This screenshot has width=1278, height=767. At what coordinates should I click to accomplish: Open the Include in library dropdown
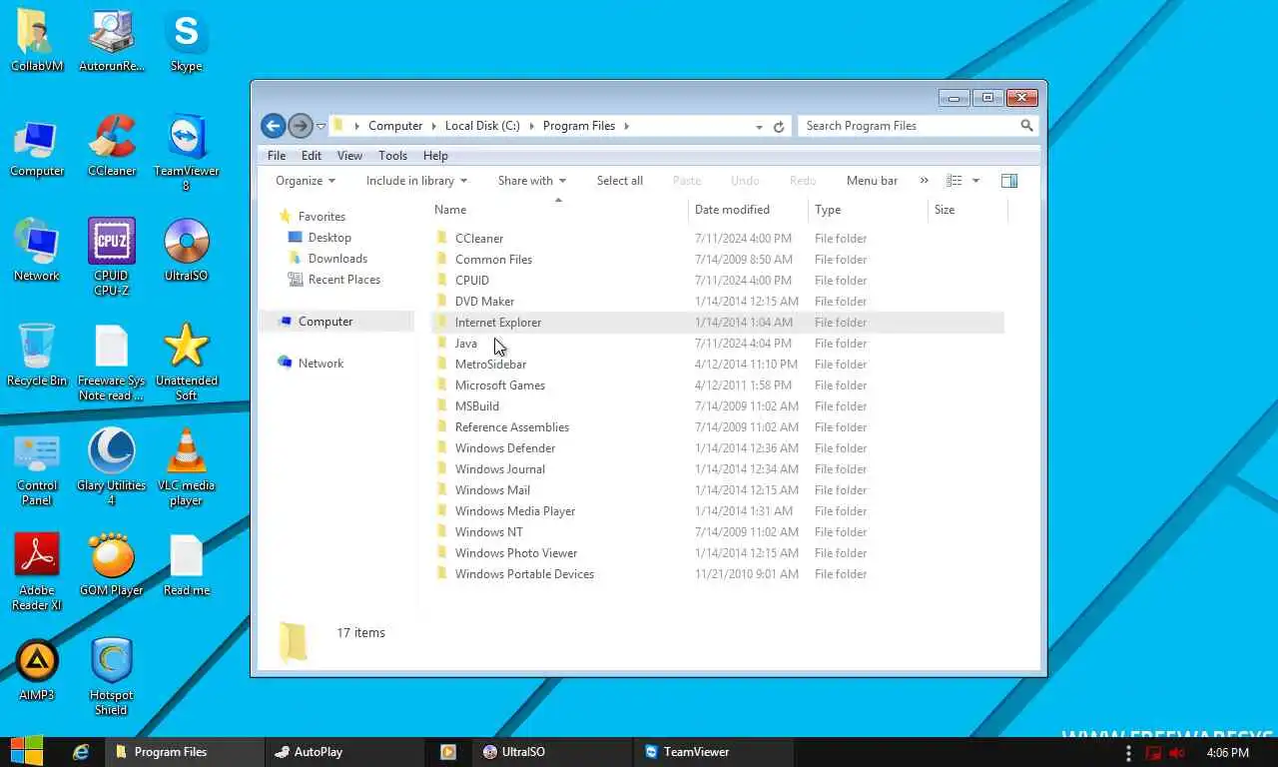click(x=416, y=181)
